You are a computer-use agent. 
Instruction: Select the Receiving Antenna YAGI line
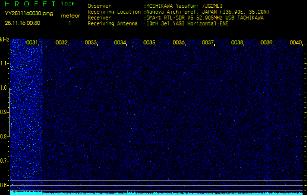click(158, 23)
